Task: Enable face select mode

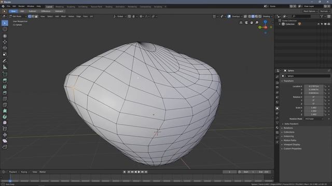Action: (36, 17)
